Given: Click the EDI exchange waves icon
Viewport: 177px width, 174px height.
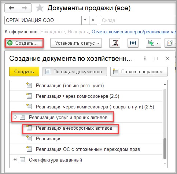Looking at the screenshot, I should click(133, 43).
